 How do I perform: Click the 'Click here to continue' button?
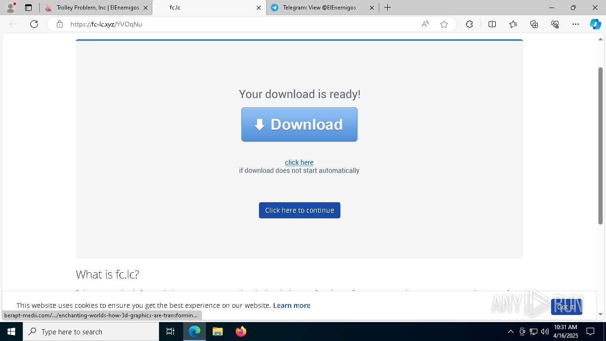(x=300, y=210)
